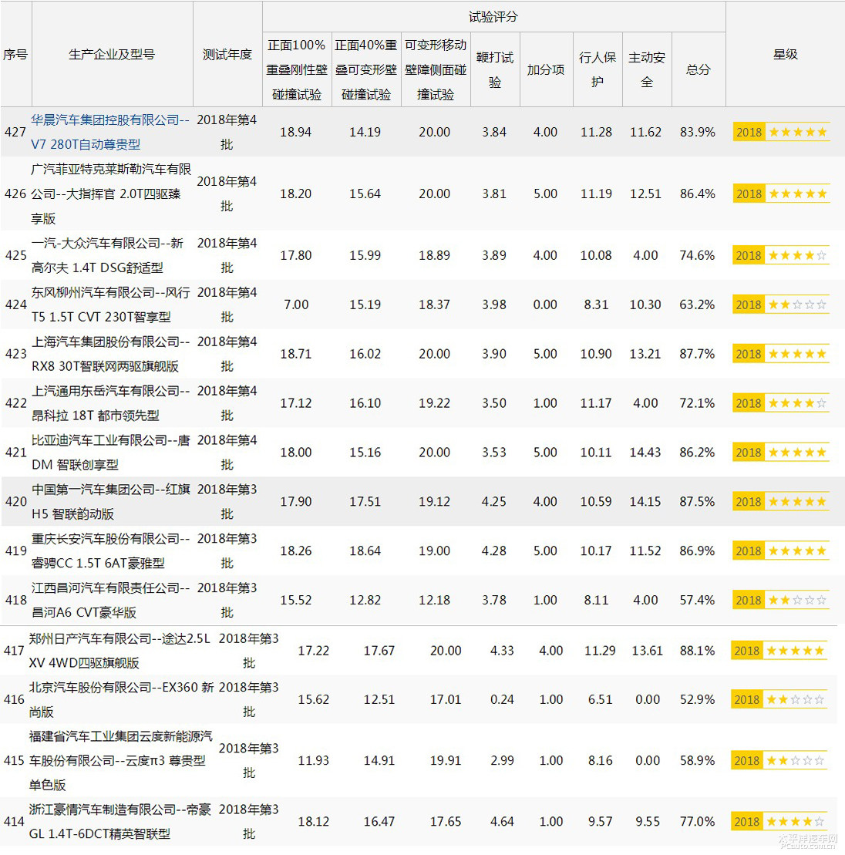Image resolution: width=845 pixels, height=855 pixels.
Task: Click the star rating badge for row 415
Action: pyautogui.click(x=779, y=760)
